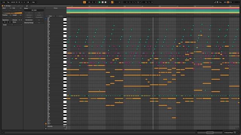
Task: Click the orange clip strip at top of the arrangement
Action: pos(153,8)
